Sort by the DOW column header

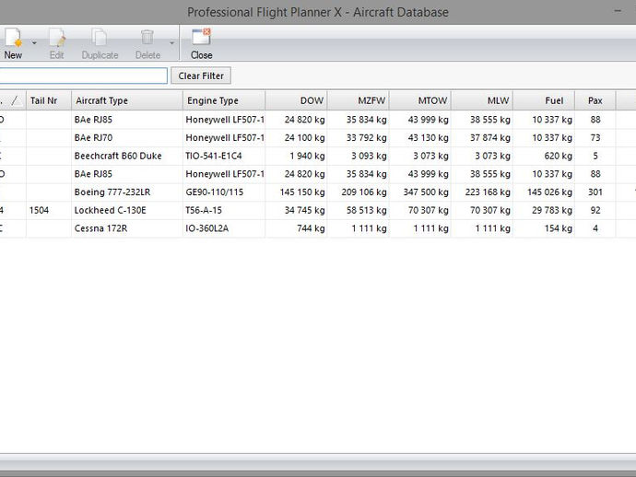point(296,100)
